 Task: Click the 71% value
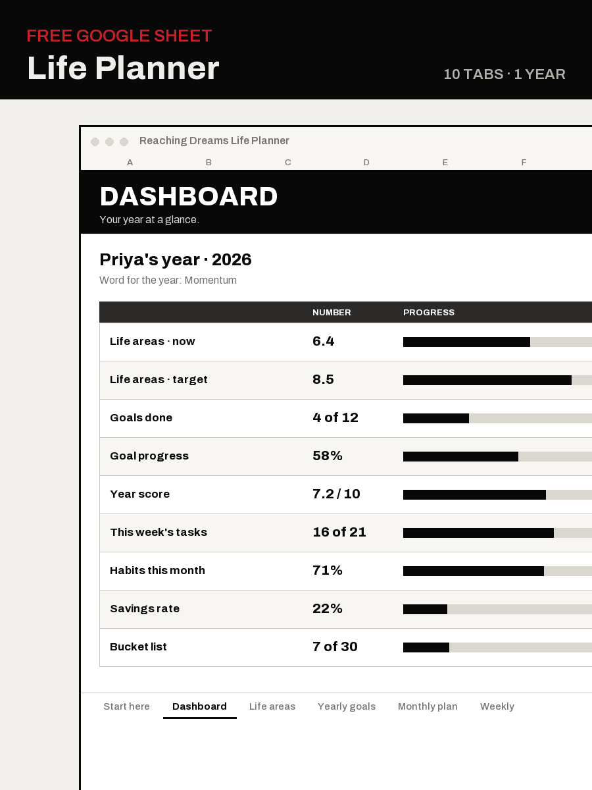pyautogui.click(x=328, y=571)
